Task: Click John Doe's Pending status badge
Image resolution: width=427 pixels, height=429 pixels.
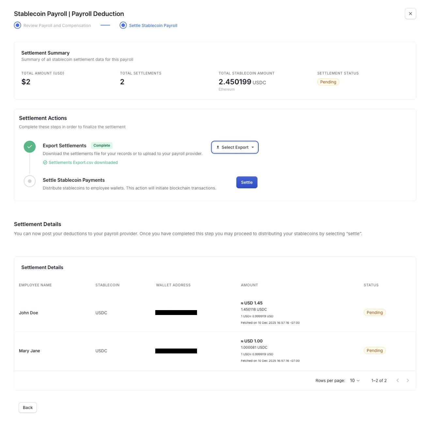Action: (x=374, y=312)
